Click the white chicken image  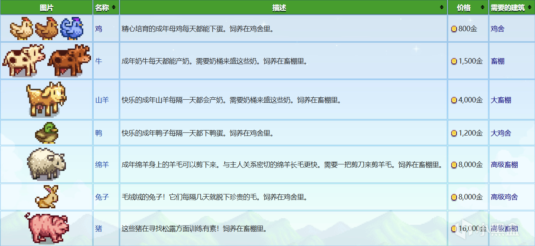pyautogui.click(x=21, y=28)
